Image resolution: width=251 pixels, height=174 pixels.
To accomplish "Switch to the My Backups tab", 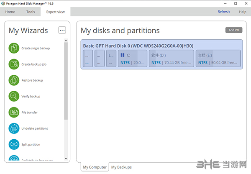I will (121, 167).
